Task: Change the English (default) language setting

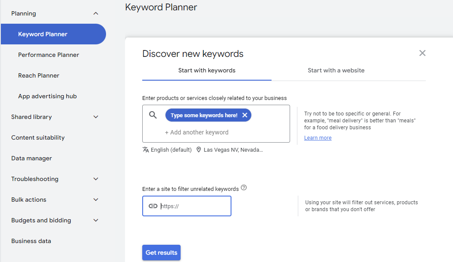Action: tap(171, 150)
